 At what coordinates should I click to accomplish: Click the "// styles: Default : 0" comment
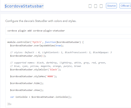coord(61,52)
